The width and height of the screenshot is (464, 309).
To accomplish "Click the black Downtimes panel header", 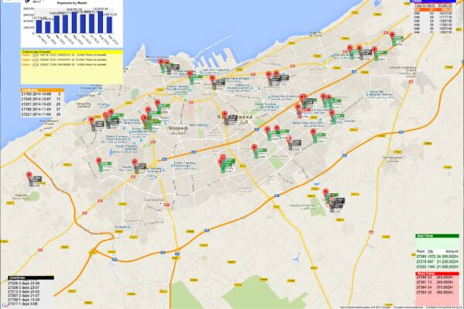I will (31, 277).
